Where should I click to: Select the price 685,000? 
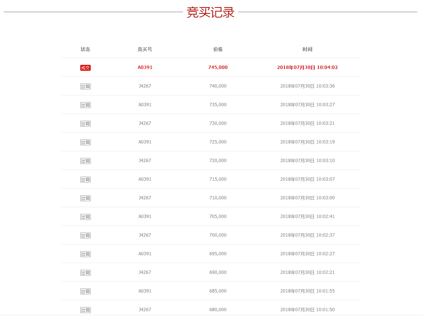(x=218, y=291)
